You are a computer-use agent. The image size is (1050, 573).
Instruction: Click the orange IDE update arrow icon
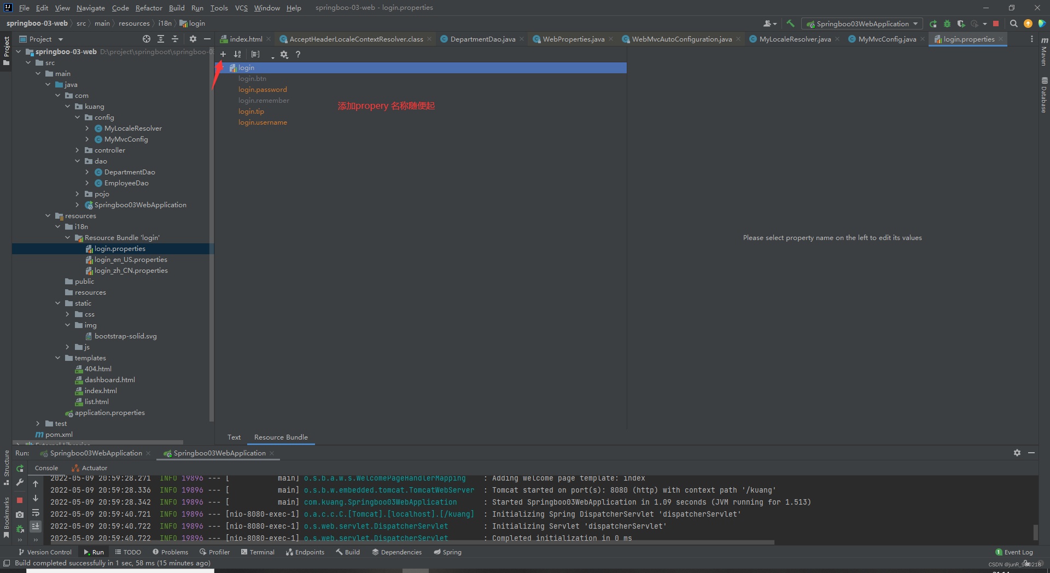coord(1028,24)
